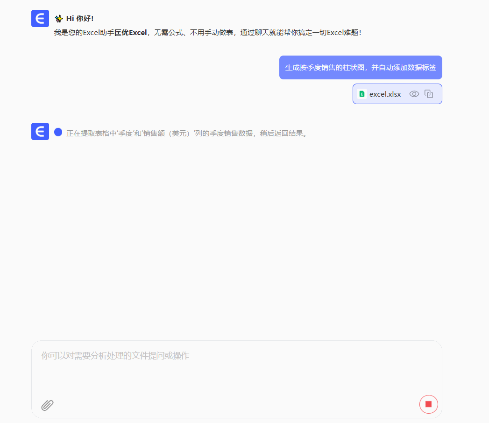Preview excel.xlsx with the eye icon
Screen dimensions: 489x423
414,94
